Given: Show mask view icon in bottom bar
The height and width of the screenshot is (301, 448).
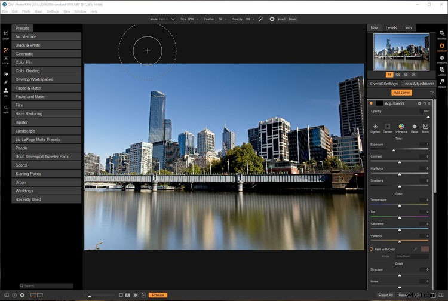Looking at the screenshot, I should pyautogui.click(x=136, y=295).
